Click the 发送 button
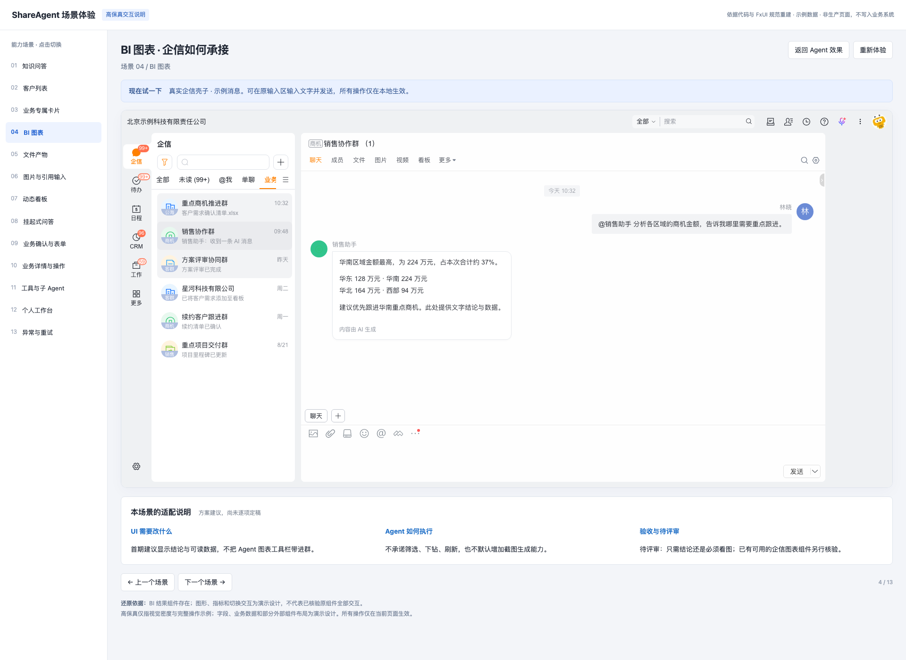This screenshot has width=906, height=660. (797, 471)
